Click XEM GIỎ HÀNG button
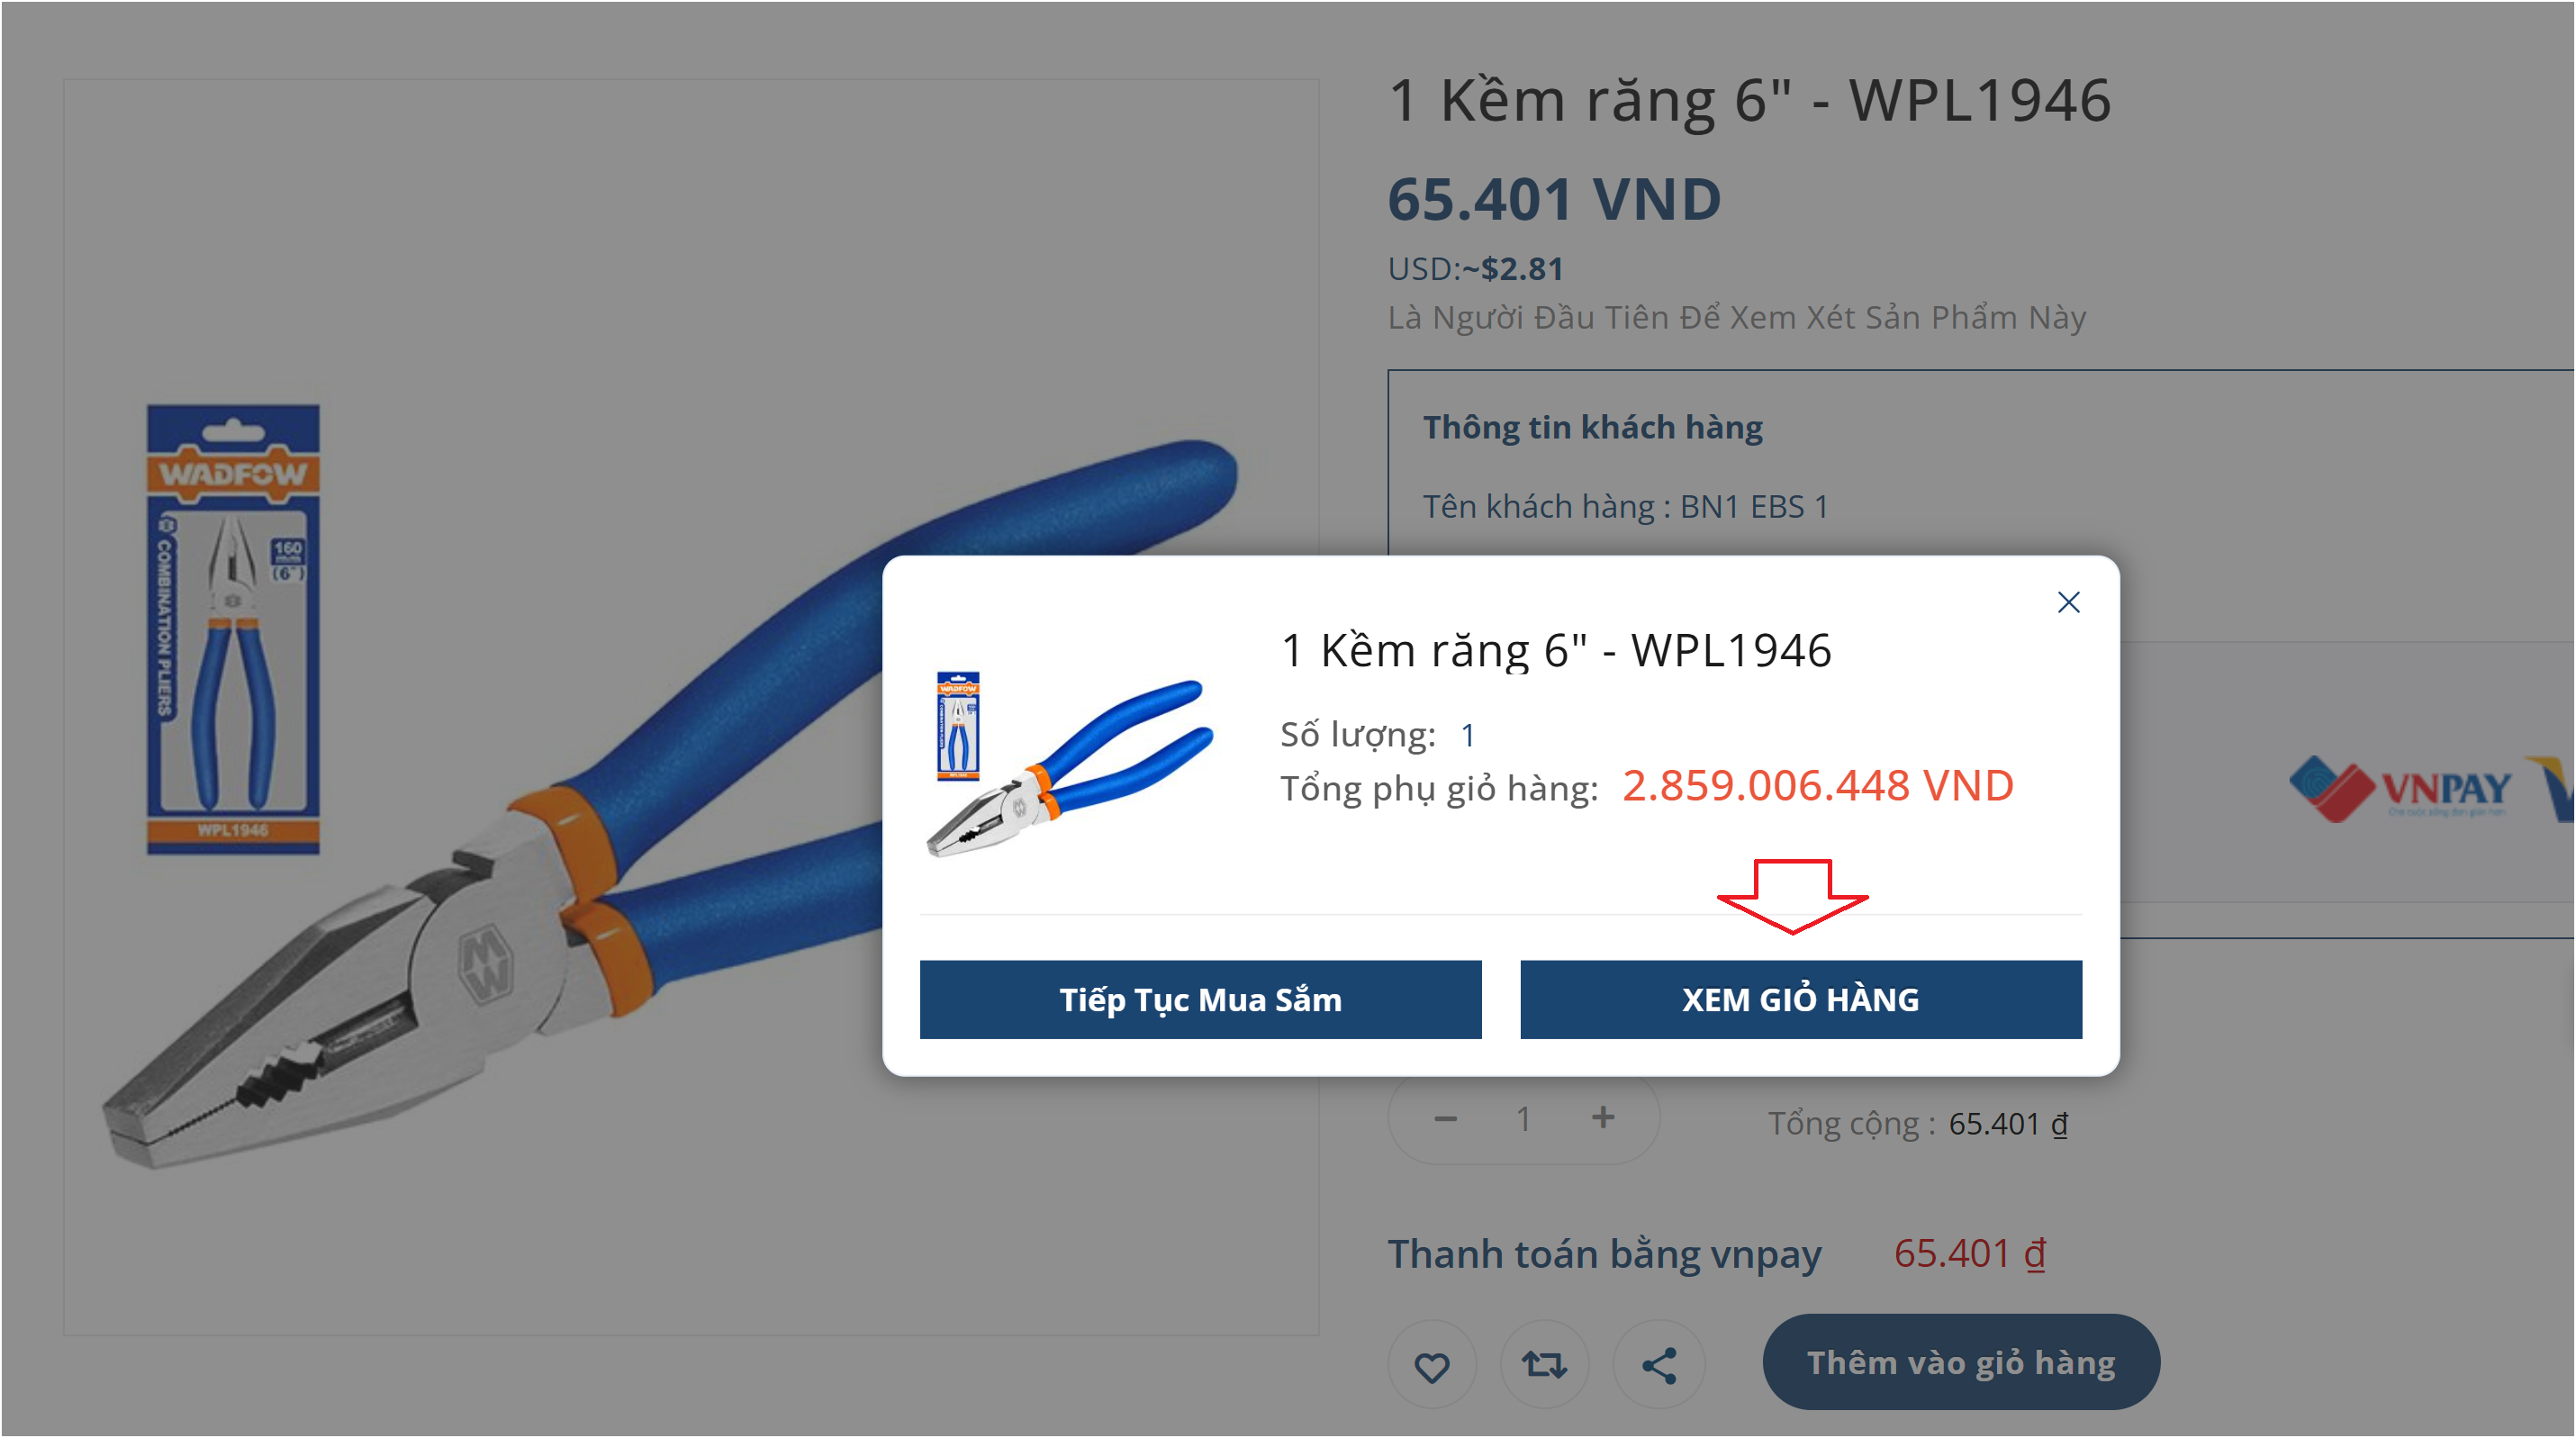Viewport: 2576px width, 1438px height. (x=1800, y=999)
